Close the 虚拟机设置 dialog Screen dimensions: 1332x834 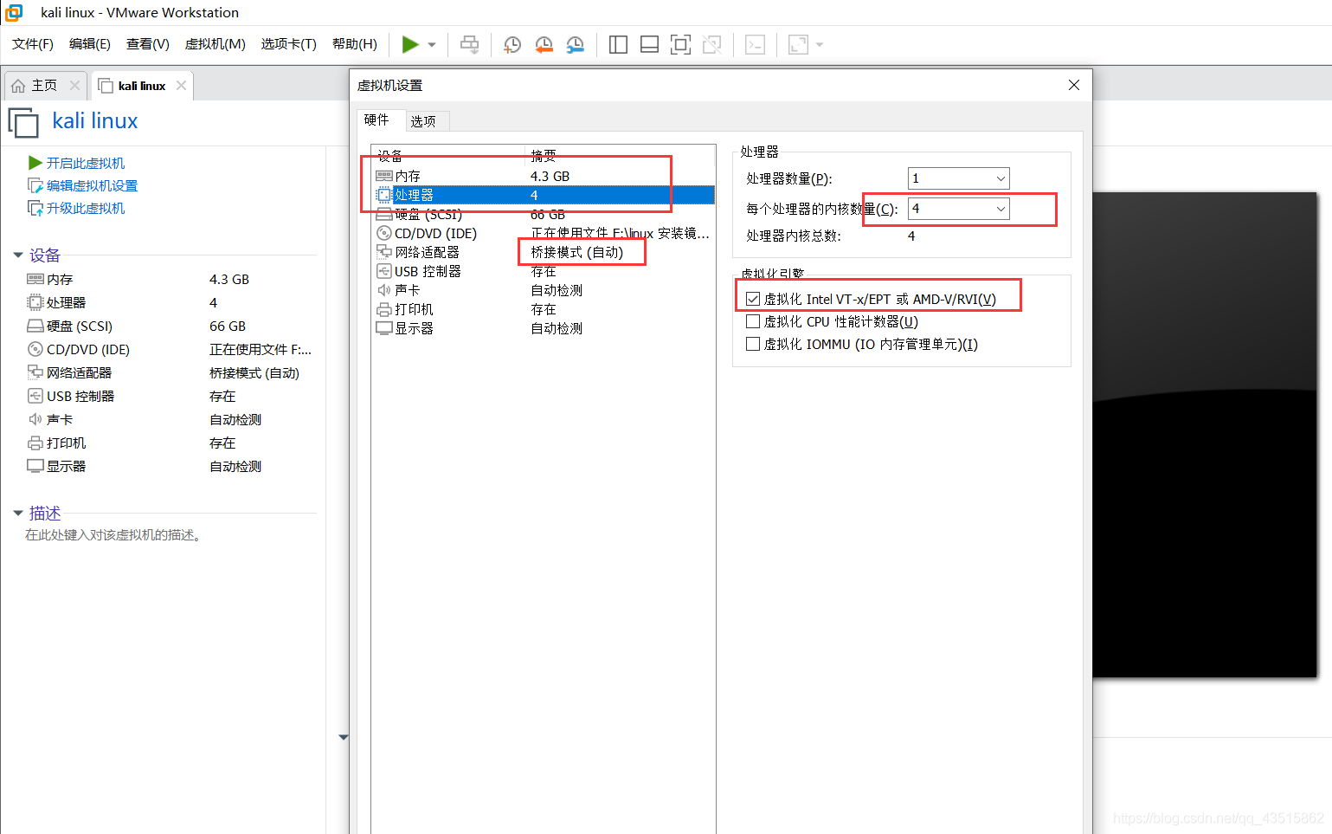tap(1074, 85)
